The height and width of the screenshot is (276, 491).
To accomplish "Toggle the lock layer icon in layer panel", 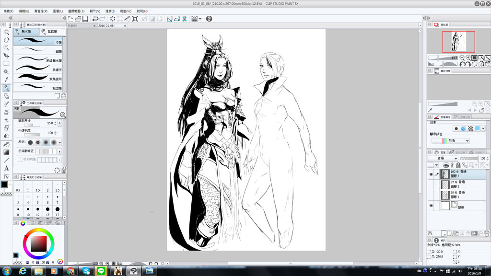I will [458, 165].
